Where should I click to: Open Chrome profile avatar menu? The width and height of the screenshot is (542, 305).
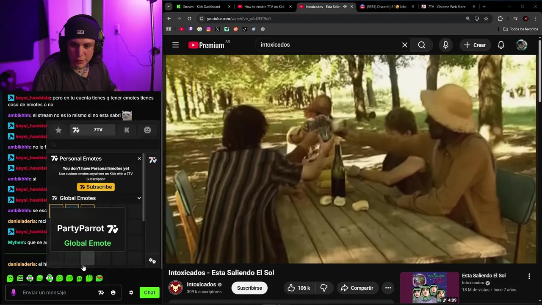click(525, 19)
